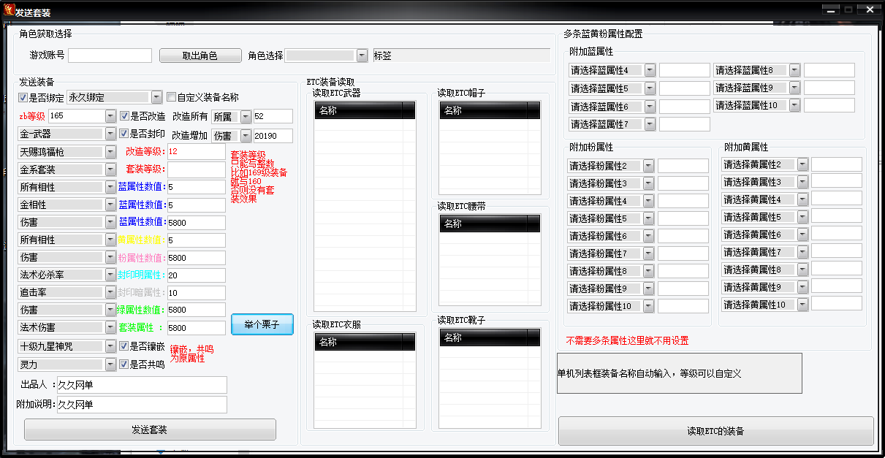Click the 取出角色 button
Image resolution: width=885 pixels, height=458 pixels.
coord(200,56)
